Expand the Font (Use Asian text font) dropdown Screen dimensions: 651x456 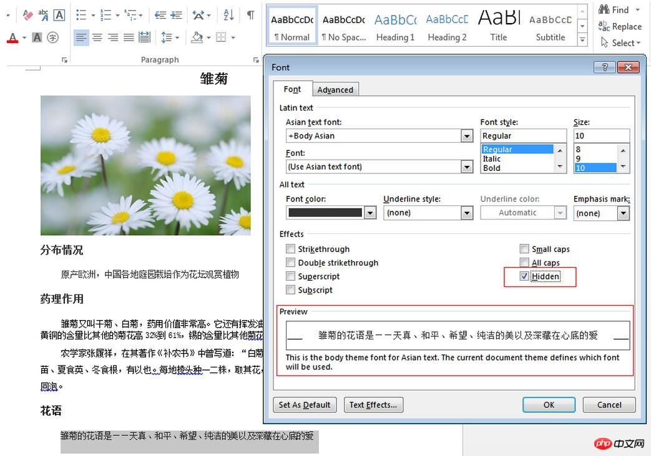pos(467,167)
